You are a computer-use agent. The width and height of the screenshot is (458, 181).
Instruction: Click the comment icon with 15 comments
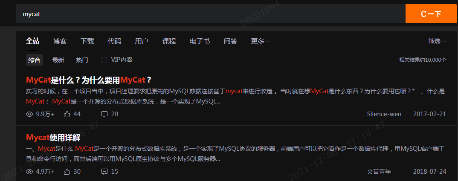(104, 172)
